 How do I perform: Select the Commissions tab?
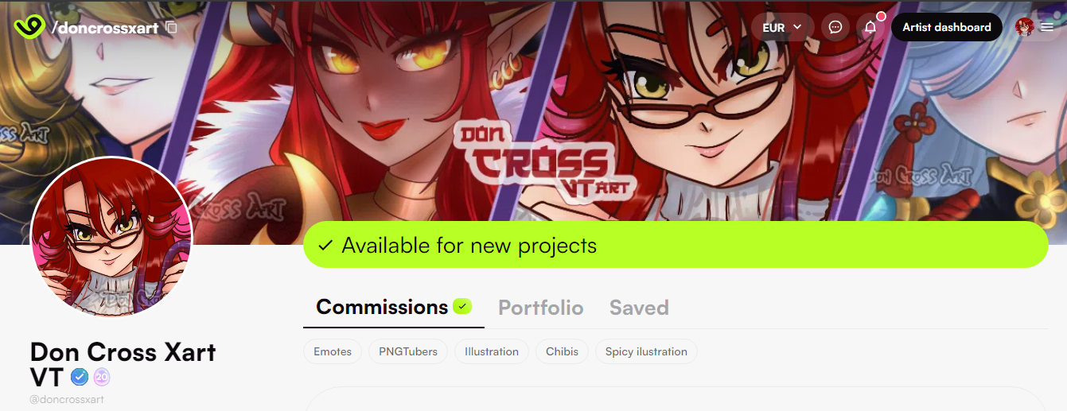click(382, 307)
